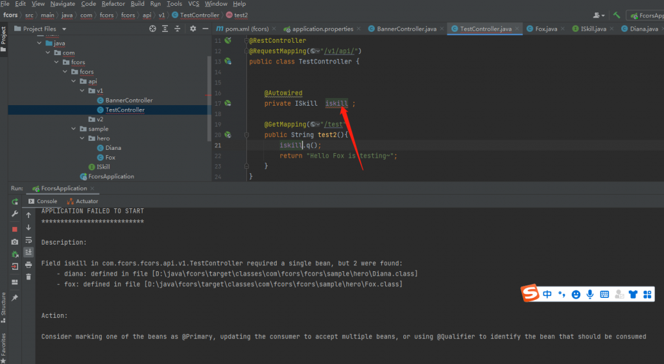
Task: Stop the running application with the red square
Action: 15,229
